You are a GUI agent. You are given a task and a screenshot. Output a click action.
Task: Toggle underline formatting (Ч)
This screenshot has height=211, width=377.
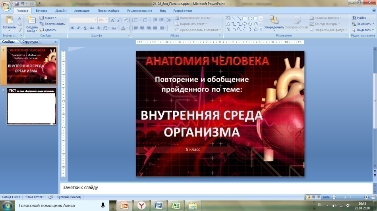coord(85,28)
